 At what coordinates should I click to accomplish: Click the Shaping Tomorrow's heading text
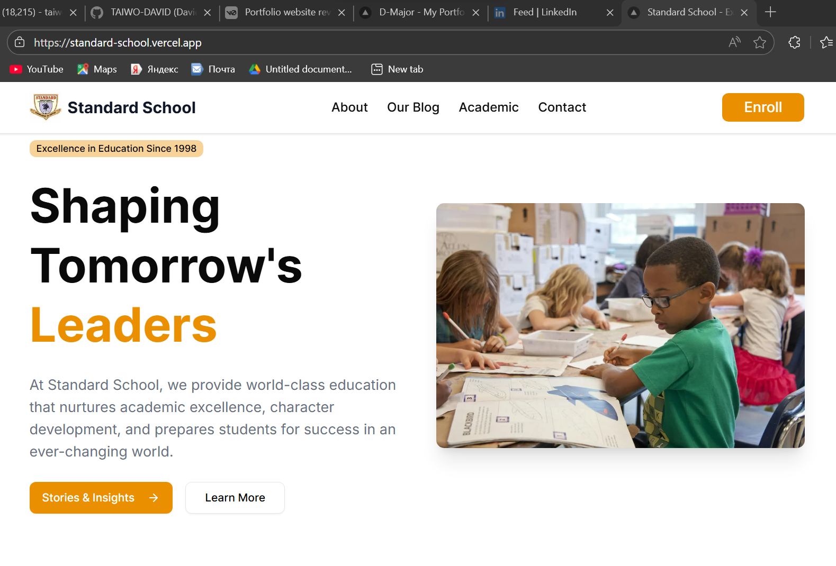(x=166, y=236)
